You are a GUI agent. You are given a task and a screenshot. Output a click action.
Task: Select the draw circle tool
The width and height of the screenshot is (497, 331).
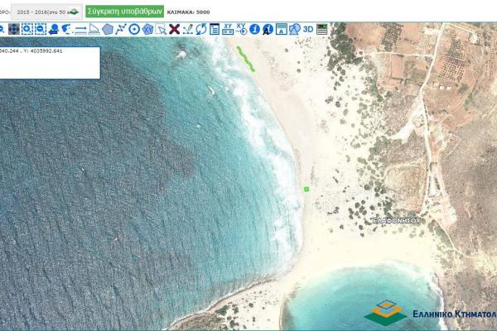(134, 29)
